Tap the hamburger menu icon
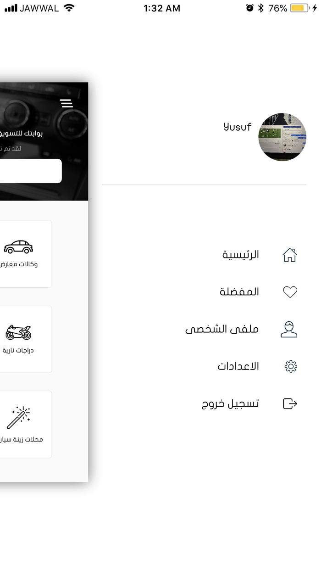321x571 pixels. tap(66, 103)
